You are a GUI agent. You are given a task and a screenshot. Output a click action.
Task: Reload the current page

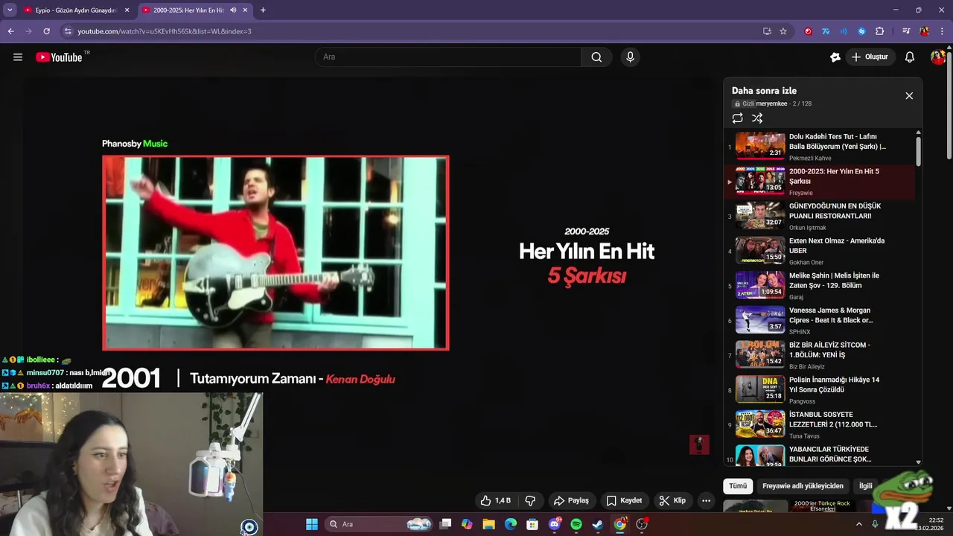click(x=46, y=31)
